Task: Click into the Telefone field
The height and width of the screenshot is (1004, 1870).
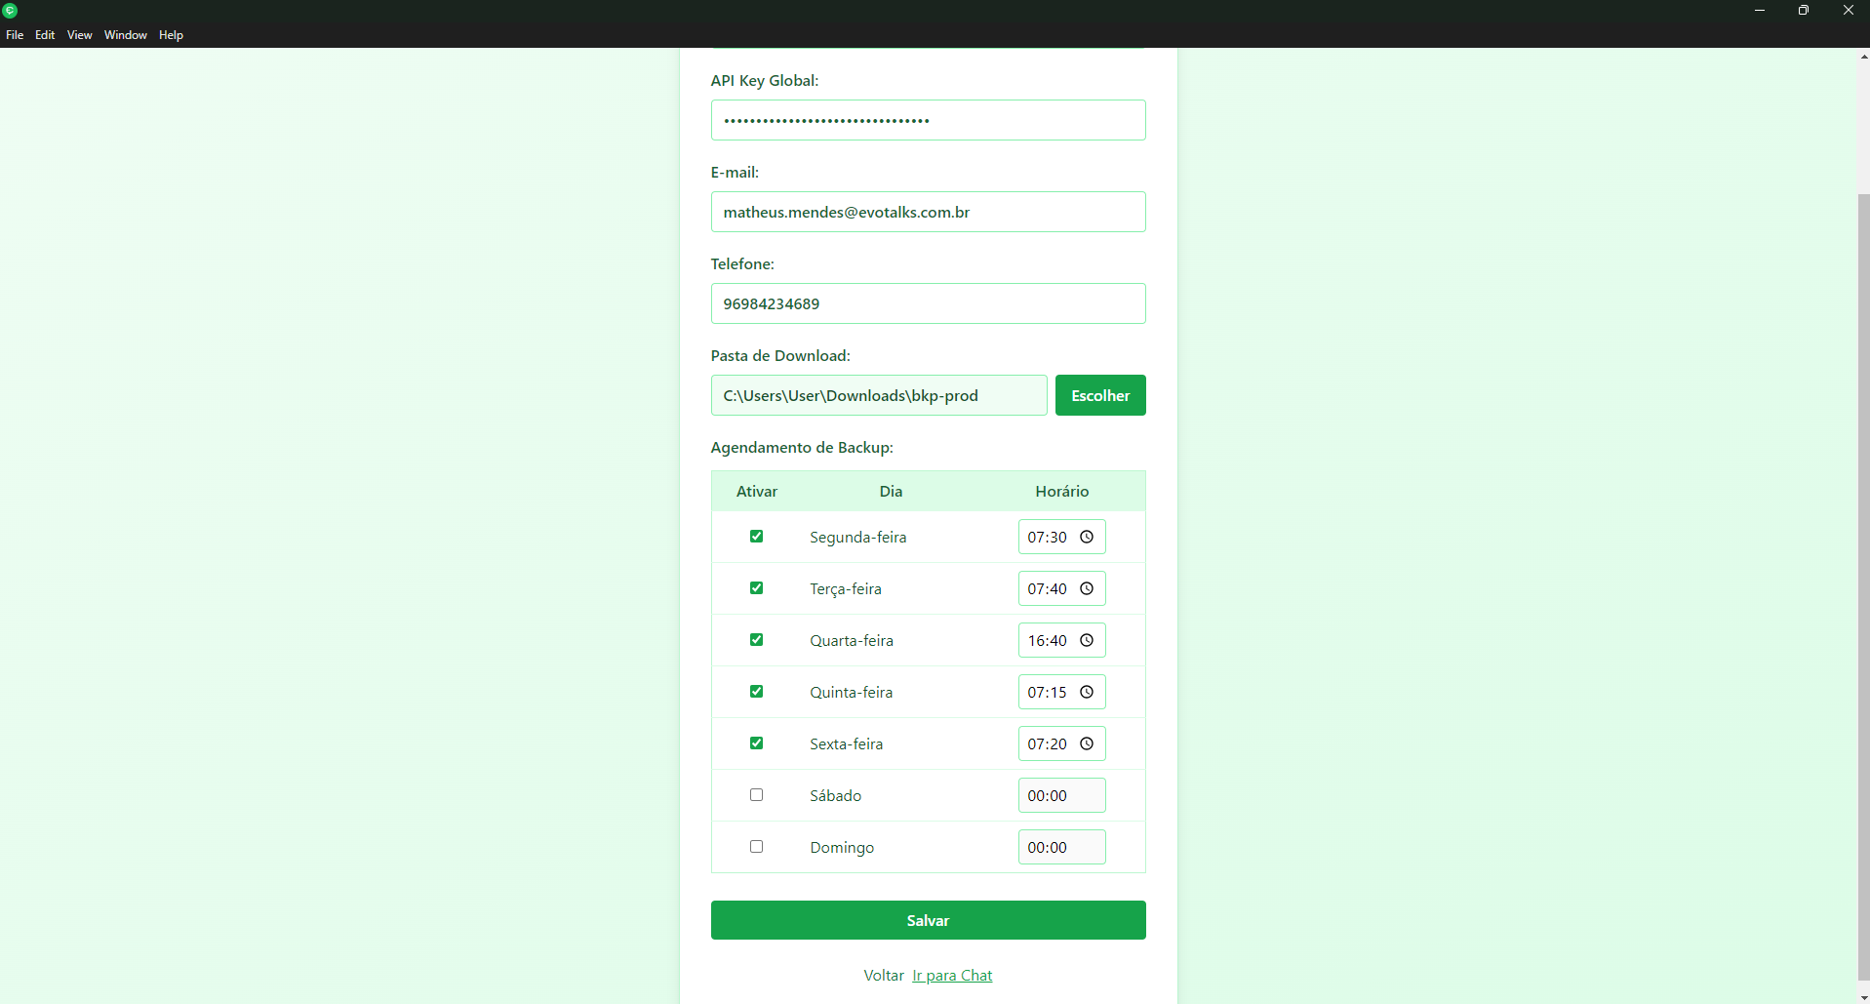Action: click(x=928, y=303)
